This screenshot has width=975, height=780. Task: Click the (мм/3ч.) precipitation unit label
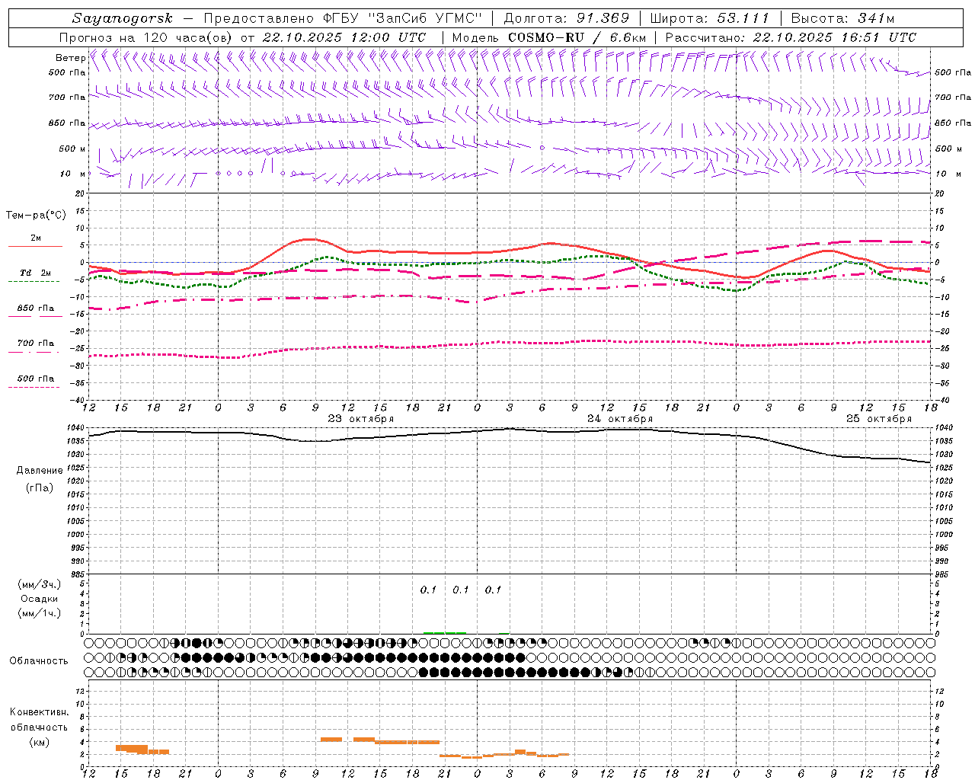click(40, 585)
